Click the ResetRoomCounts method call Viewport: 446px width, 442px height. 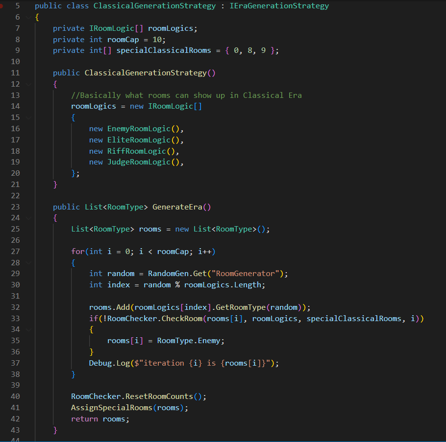coord(159,396)
